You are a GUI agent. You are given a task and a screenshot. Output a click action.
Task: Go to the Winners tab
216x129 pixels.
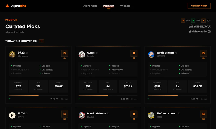click(x=125, y=6)
